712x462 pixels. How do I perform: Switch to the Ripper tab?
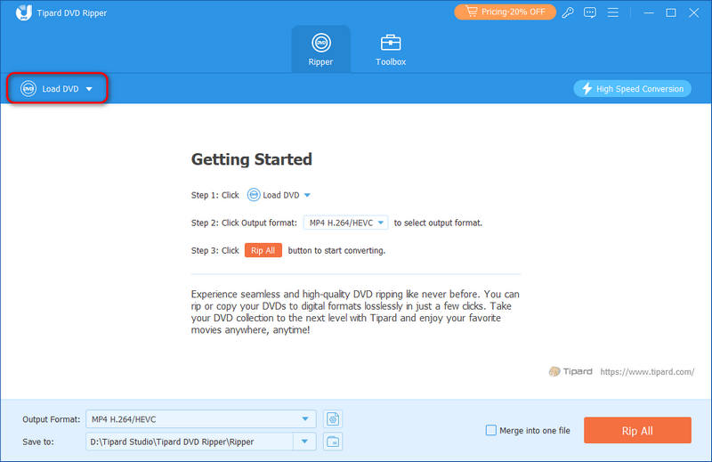click(320, 49)
